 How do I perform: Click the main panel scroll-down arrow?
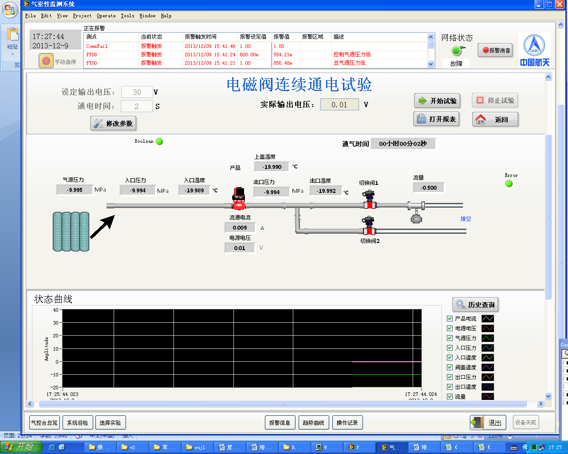(548, 396)
